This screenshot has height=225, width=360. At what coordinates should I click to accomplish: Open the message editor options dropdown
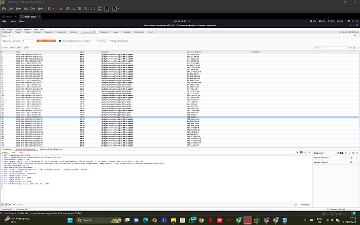(x=309, y=152)
